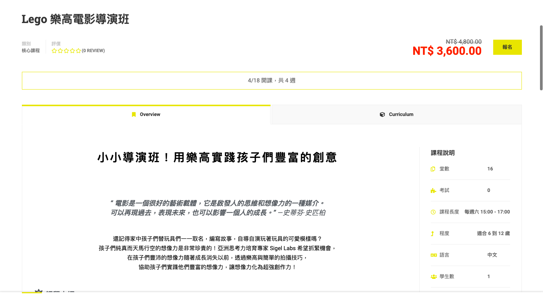Viewport: 543px width, 294px height.
Task: Click the 語言 label
Action: point(445,255)
